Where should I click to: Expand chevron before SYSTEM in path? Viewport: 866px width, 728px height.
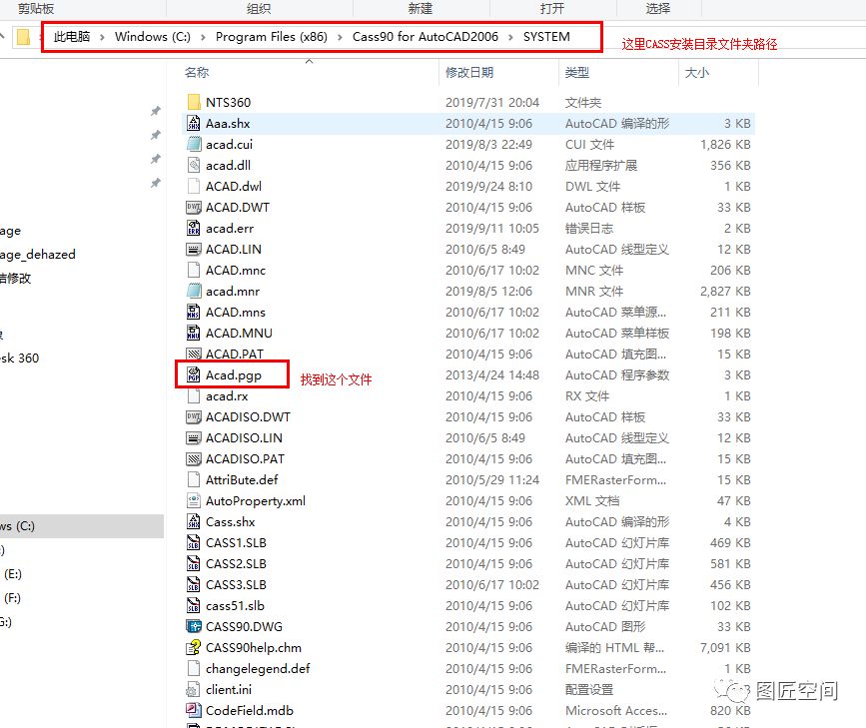point(510,37)
